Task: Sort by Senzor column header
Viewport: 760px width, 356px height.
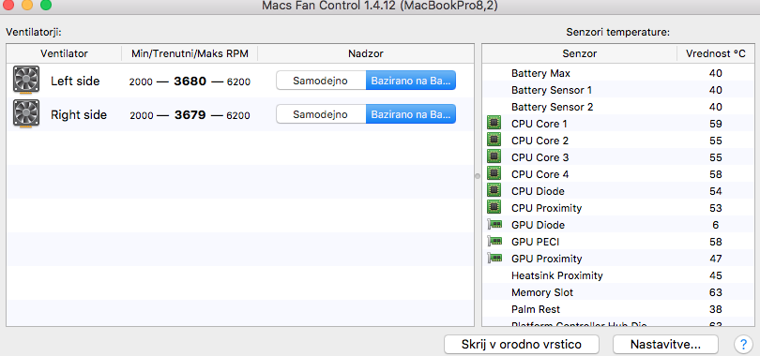Action: [x=580, y=53]
